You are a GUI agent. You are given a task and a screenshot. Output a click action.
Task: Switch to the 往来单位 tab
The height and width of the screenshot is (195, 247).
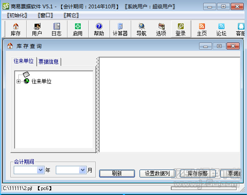click(24, 61)
